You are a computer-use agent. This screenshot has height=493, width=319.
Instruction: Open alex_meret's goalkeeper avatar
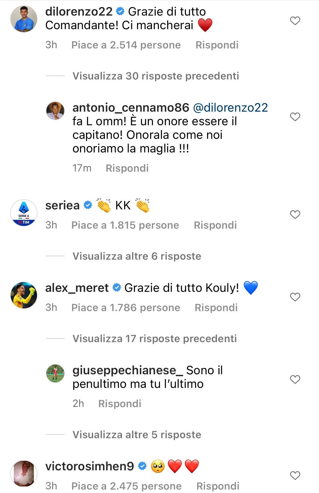[x=24, y=295]
